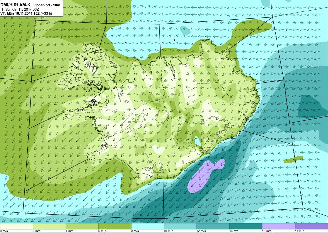Select the 'IT: Sun 09. 11. 2014 06Z' line
This screenshot has height=233, width=328.
(20, 9)
